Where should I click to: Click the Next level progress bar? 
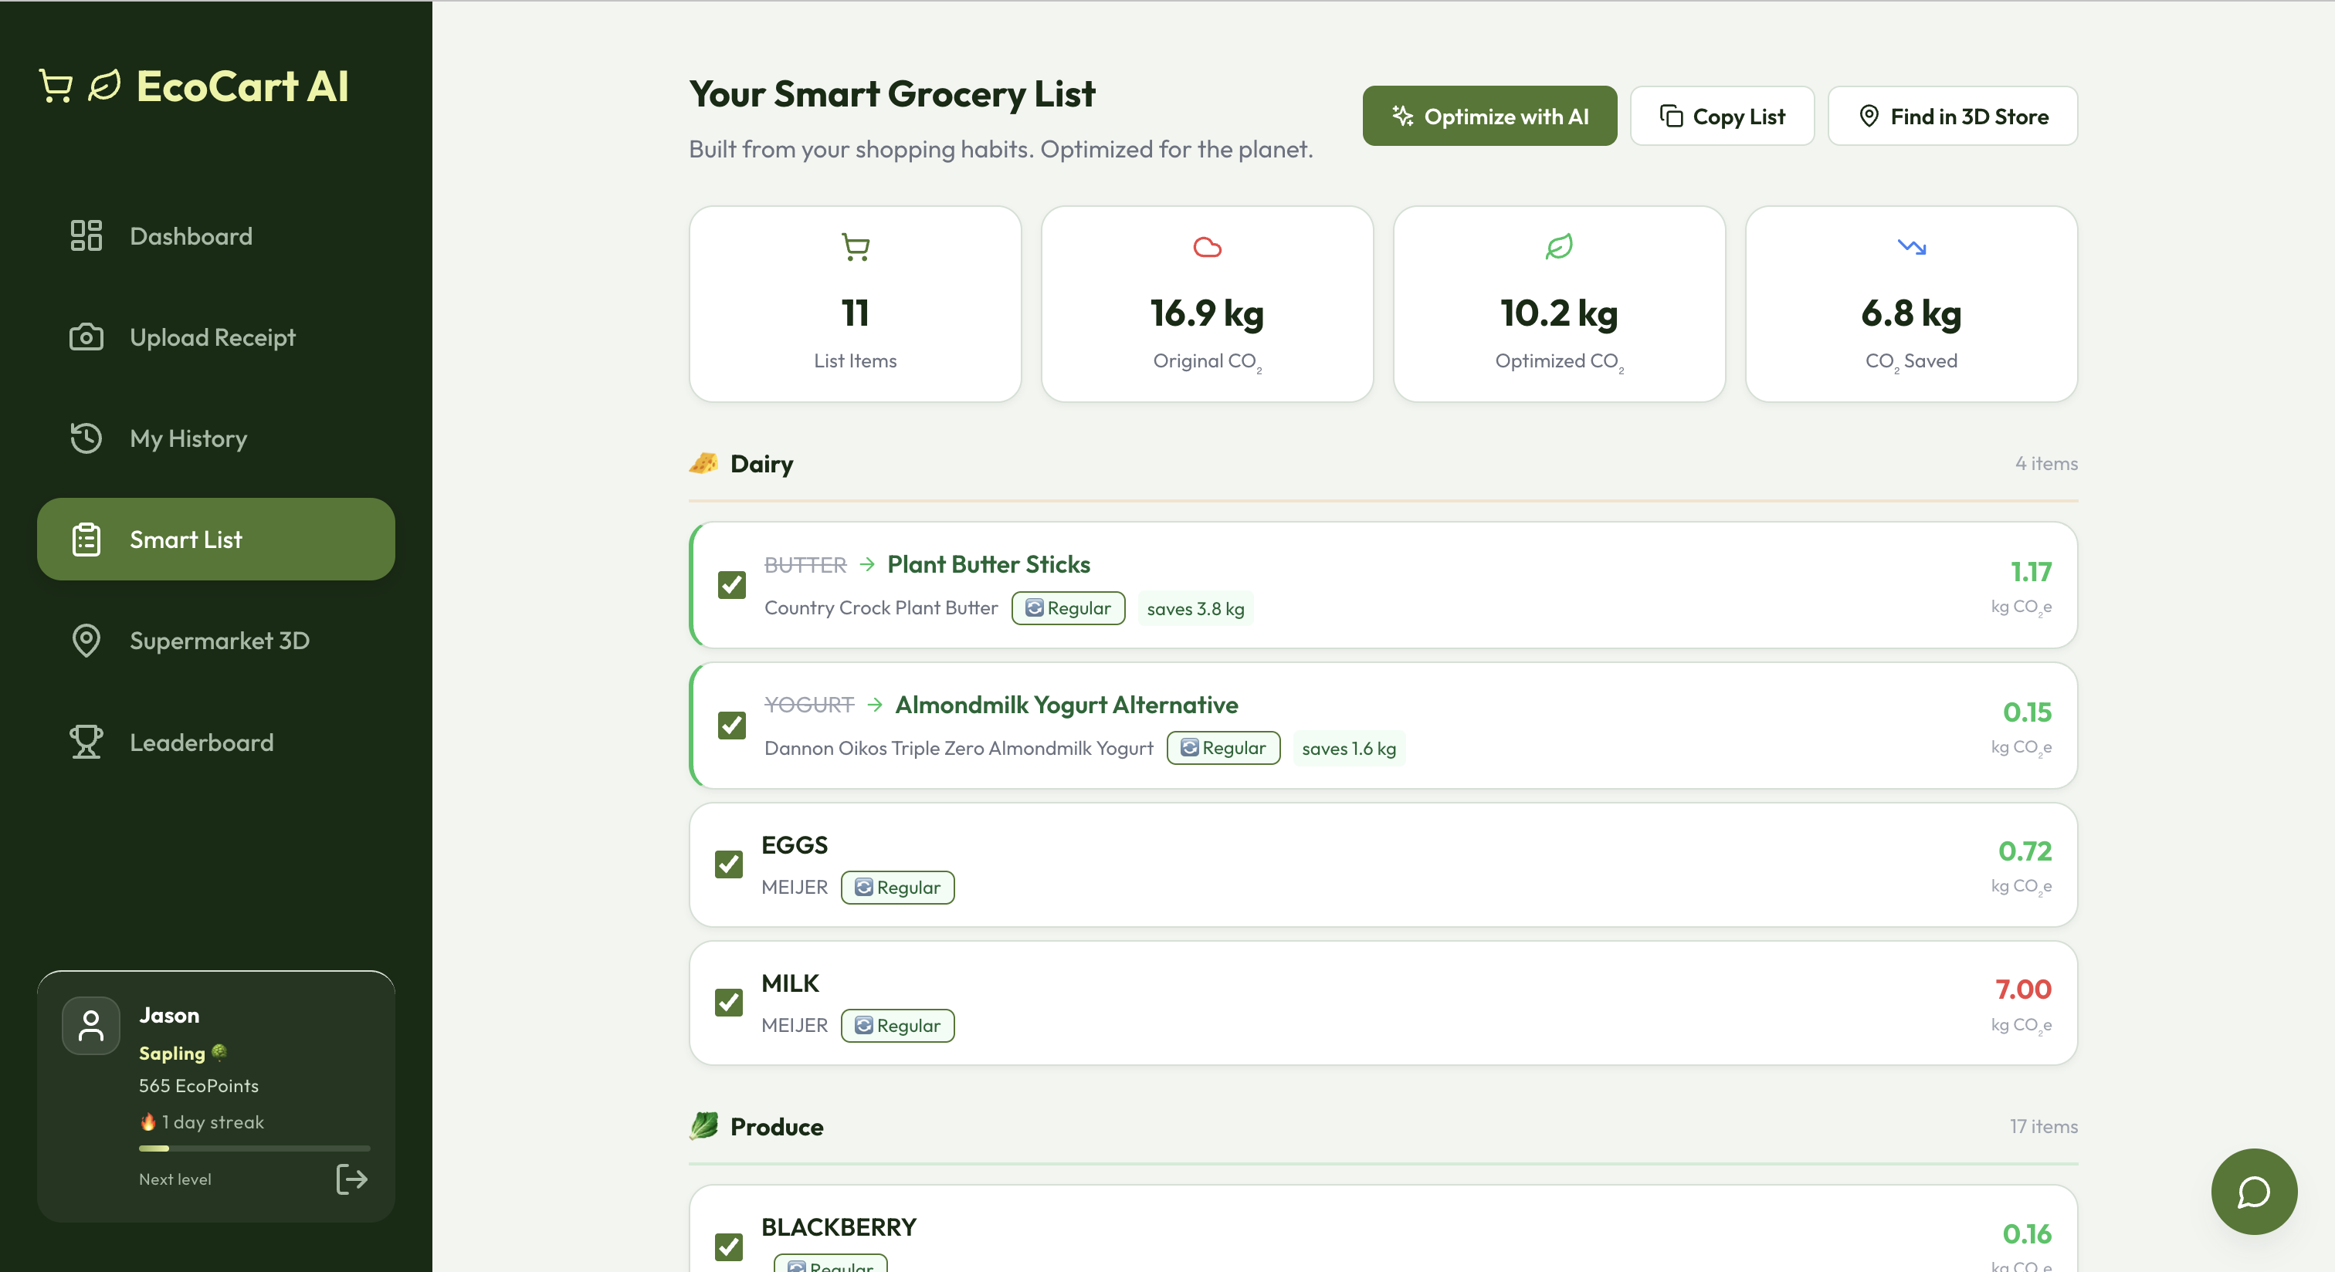point(254,1148)
